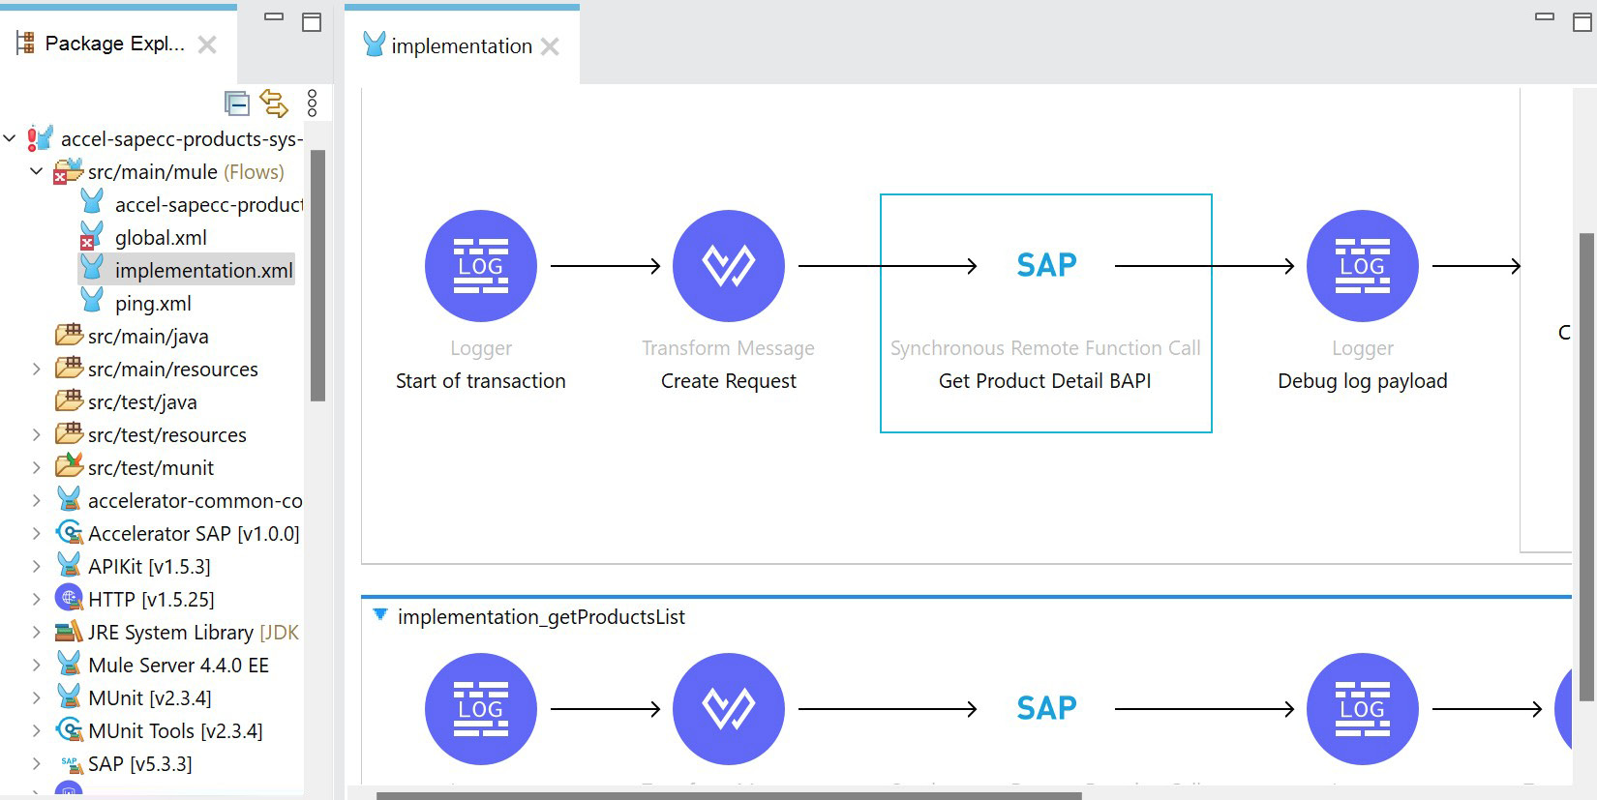Close the implementation editor tab
1597x800 pixels.
click(550, 46)
